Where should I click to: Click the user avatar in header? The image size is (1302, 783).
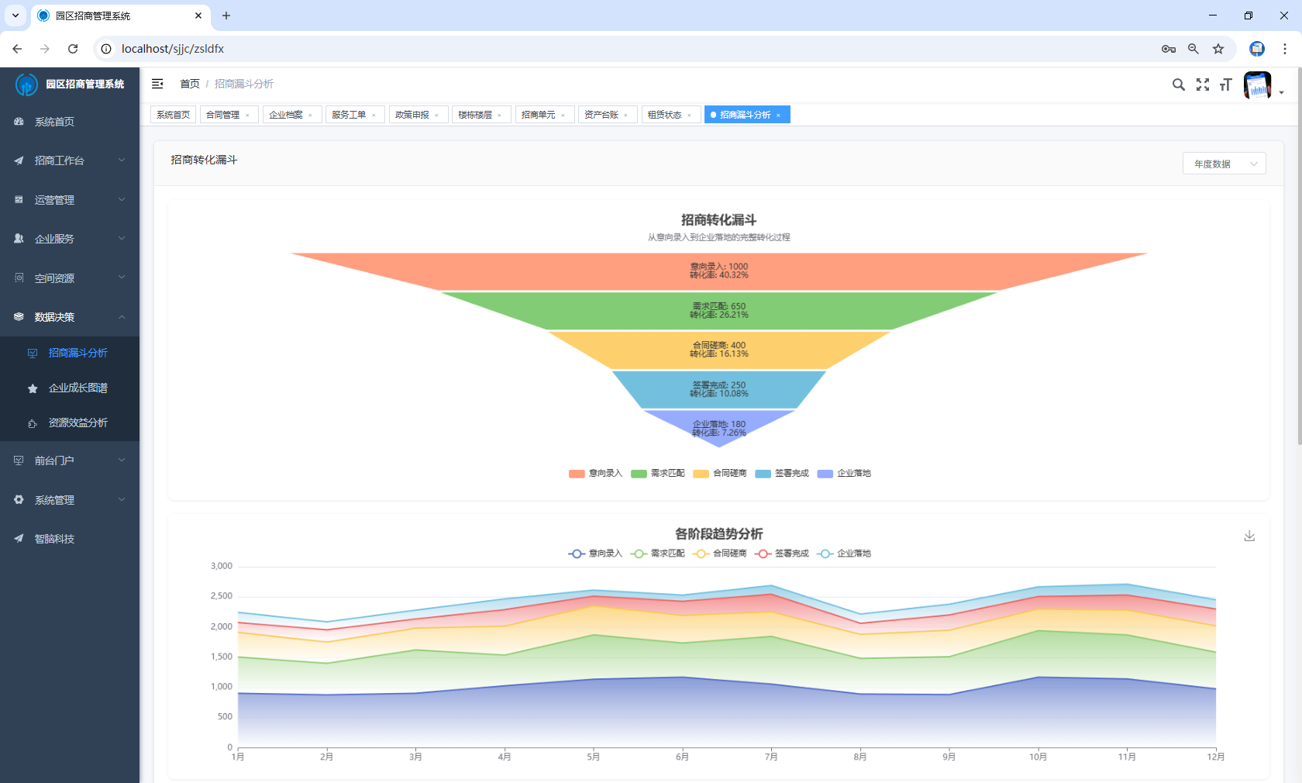coord(1257,85)
